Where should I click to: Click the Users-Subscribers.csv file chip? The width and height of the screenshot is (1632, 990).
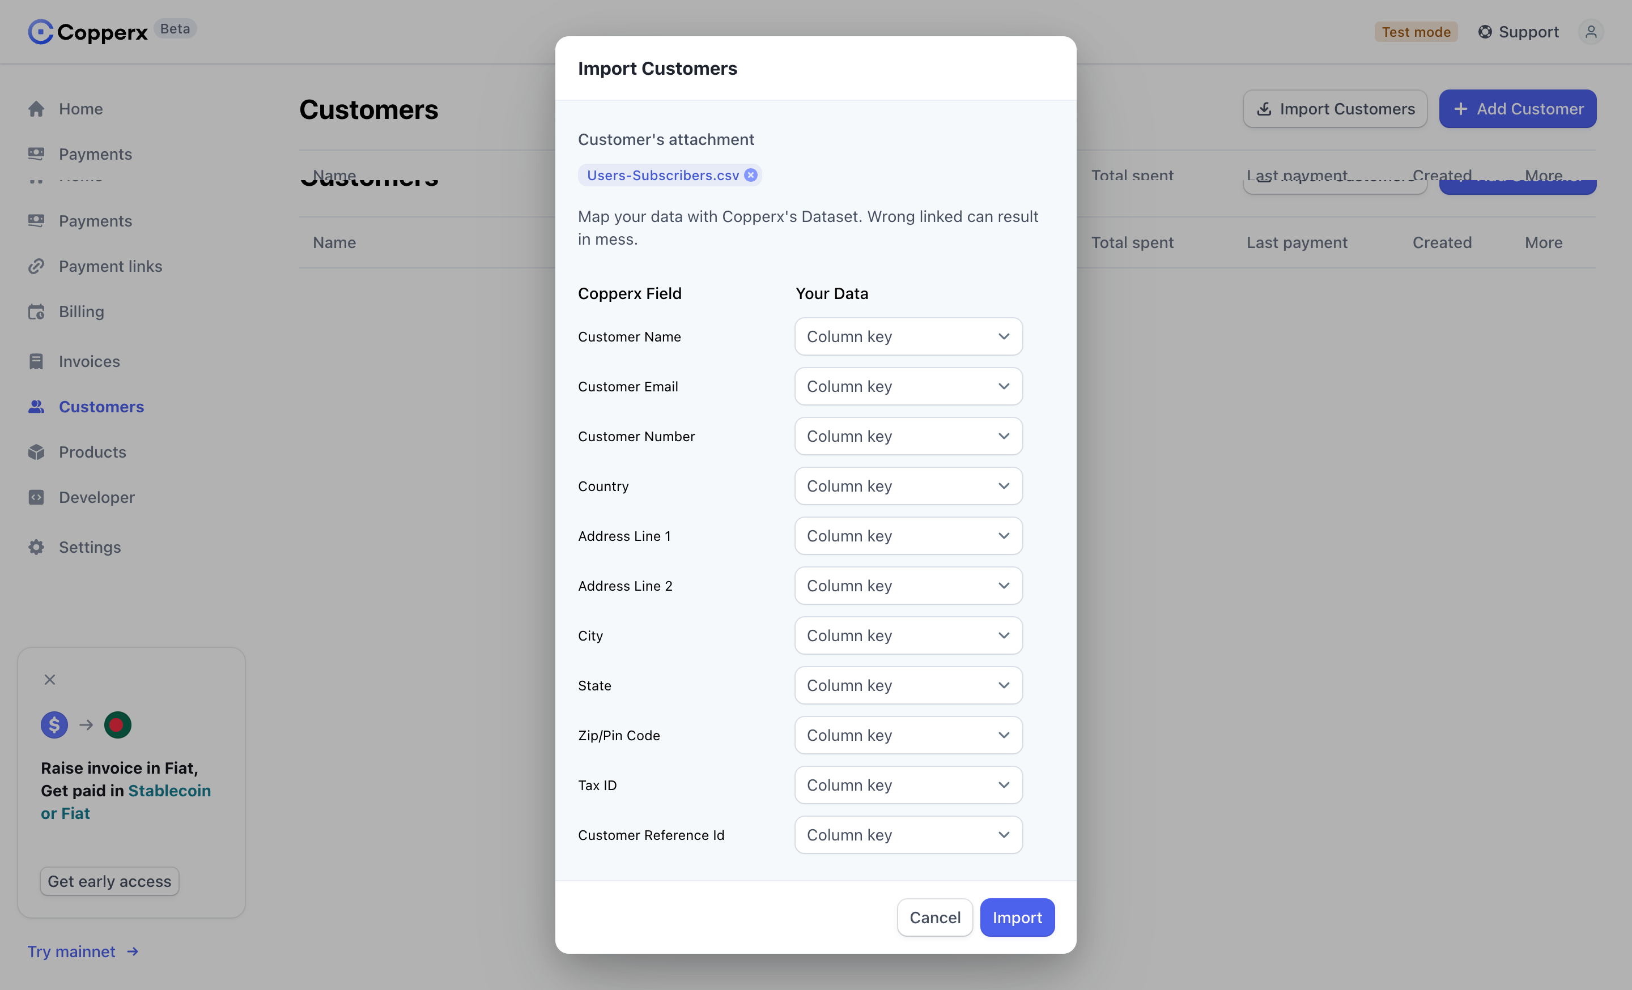[670, 176]
